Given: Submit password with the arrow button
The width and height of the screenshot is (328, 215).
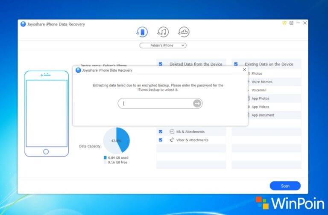Looking at the screenshot, I should (197, 103).
